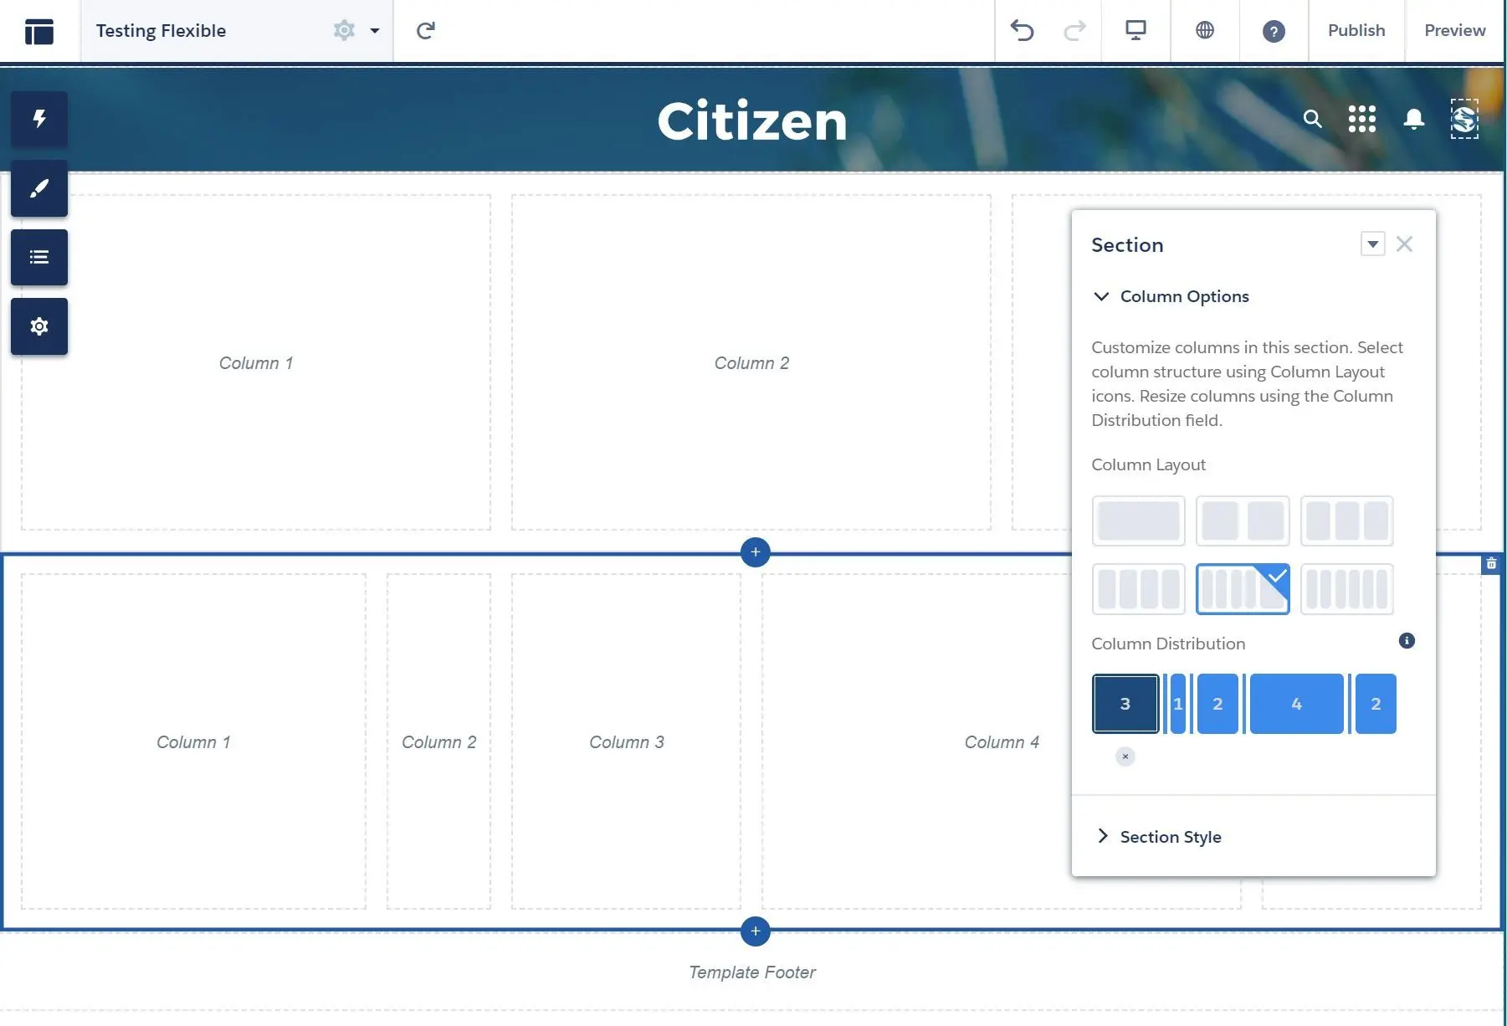
Task: Publish the site
Action: pos(1356,30)
